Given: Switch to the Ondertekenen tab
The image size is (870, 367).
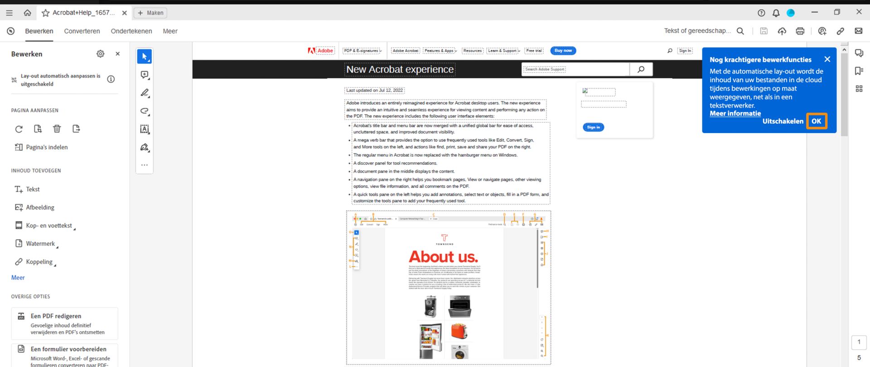Looking at the screenshot, I should (131, 31).
